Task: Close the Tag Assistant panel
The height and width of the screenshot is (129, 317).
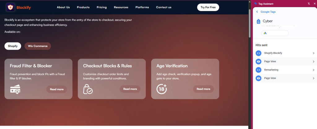Action: tap(315, 4)
